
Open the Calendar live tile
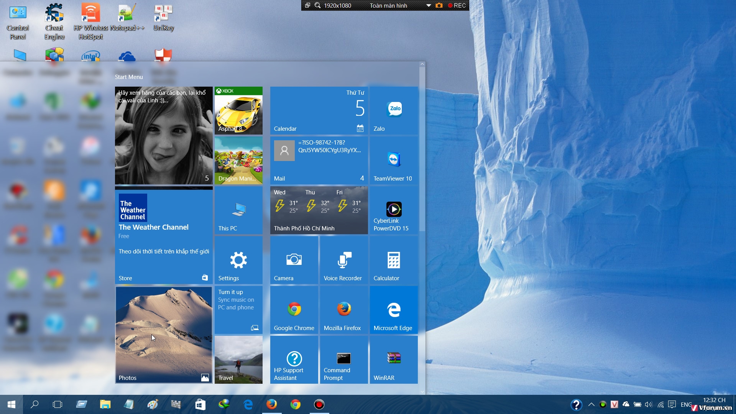pyautogui.click(x=319, y=110)
